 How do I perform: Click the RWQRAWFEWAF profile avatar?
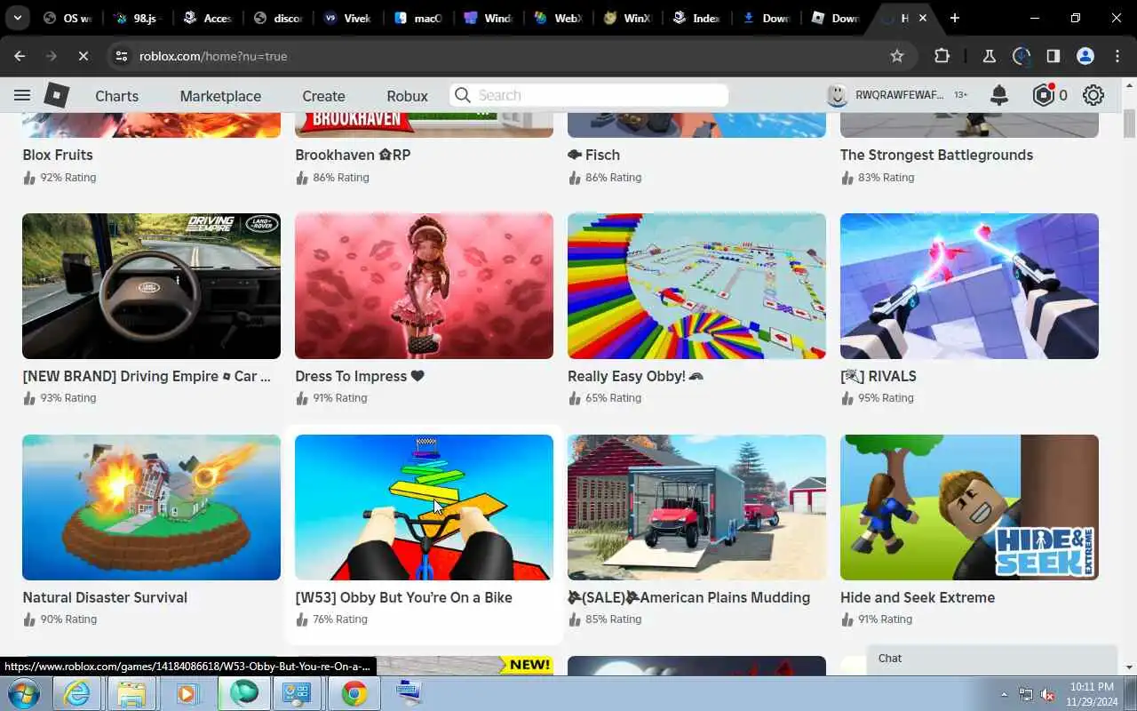tap(837, 95)
